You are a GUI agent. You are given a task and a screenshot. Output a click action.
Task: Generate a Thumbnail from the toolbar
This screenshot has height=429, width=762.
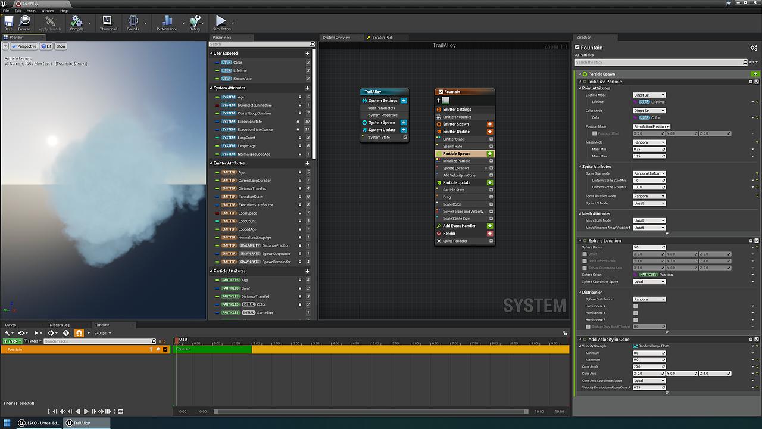(x=108, y=23)
